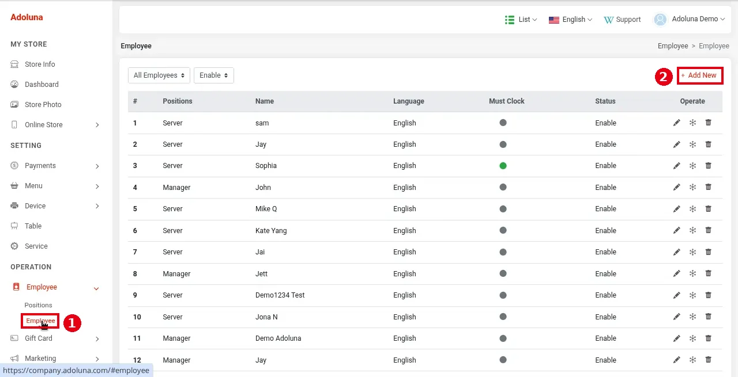The image size is (738, 377).
Task: Toggle the Must Clock dot for Kate Yang
Action: 503,230
